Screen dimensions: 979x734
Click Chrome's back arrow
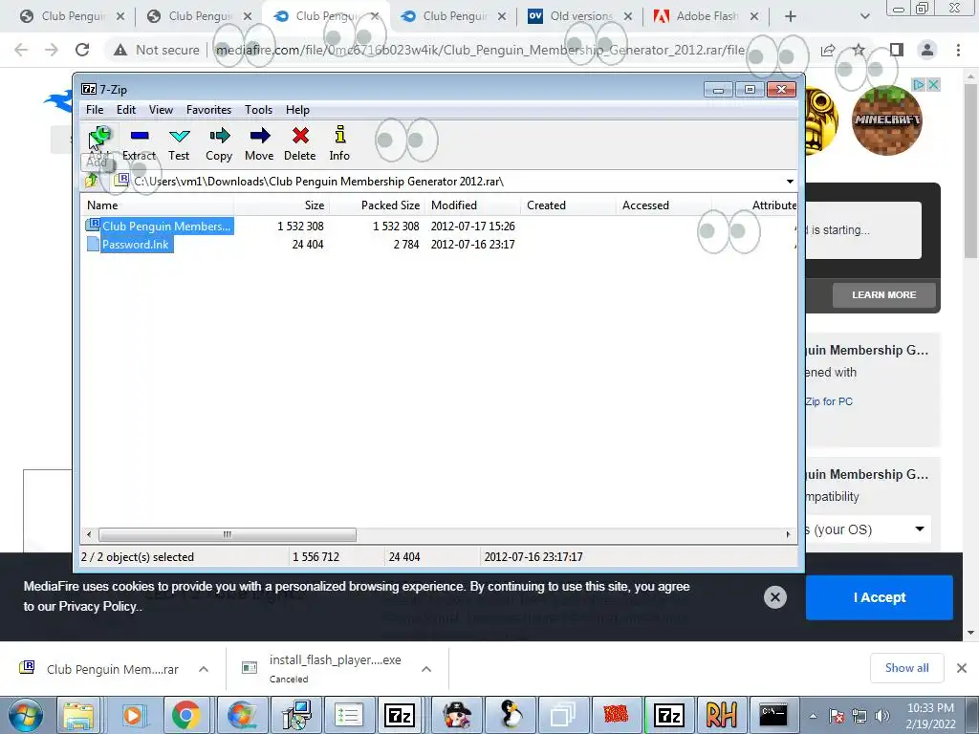coord(21,50)
